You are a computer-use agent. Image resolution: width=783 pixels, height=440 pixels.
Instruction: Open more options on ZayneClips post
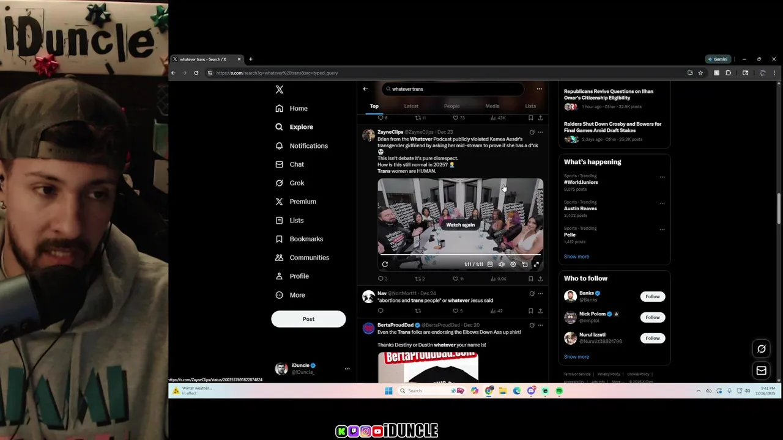540,132
